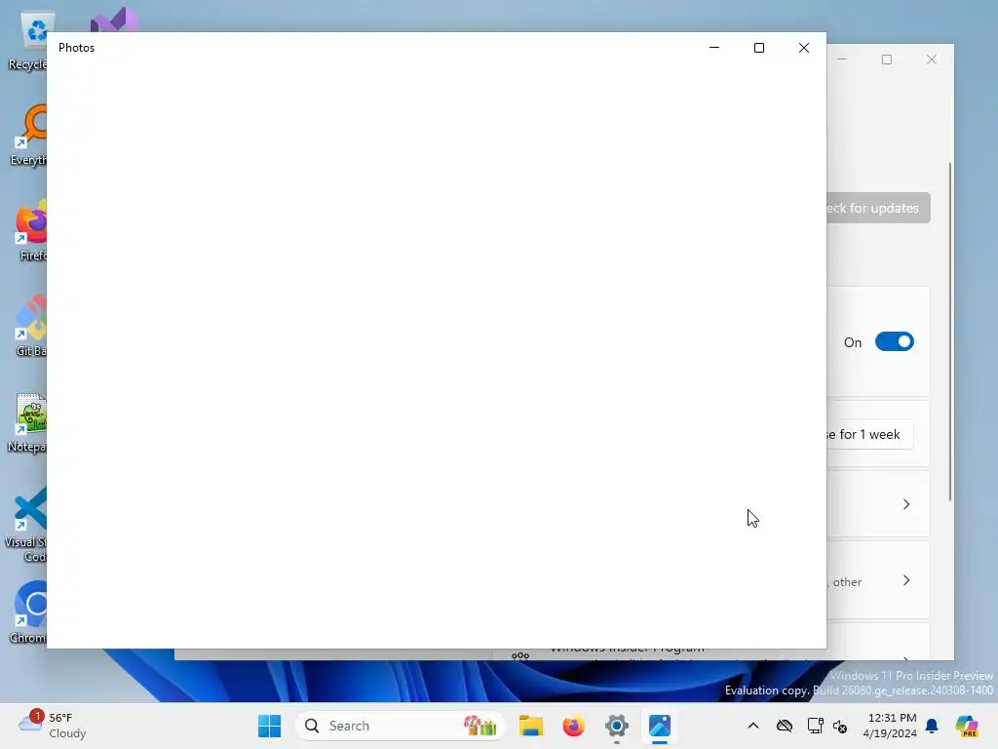The width and height of the screenshot is (998, 749).
Task: Switch to Settings via taskbar gear icon
Action: pos(617,726)
